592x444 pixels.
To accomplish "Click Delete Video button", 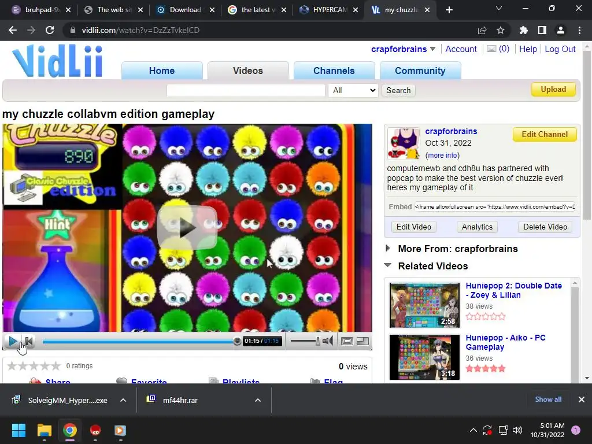I will 545,227.
